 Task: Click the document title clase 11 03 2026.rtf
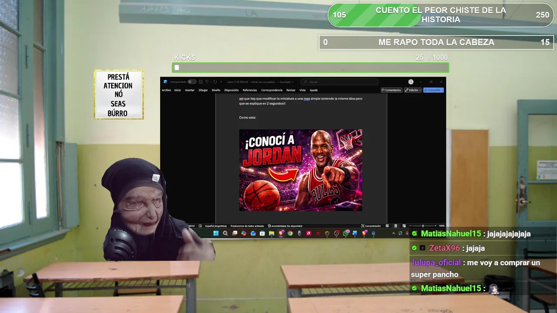point(238,82)
